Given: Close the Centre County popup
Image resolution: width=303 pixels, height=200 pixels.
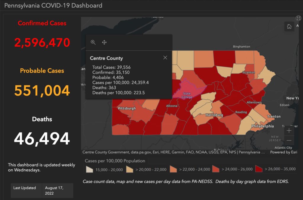Looking at the screenshot, I should coord(165,58).
